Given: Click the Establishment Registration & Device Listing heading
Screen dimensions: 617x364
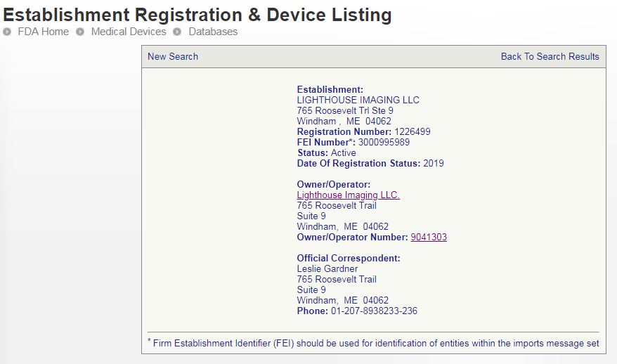Looking at the screenshot, I should click(197, 14).
